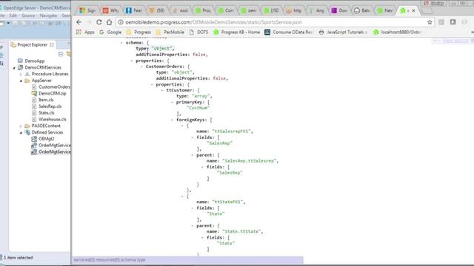This screenshot has height=266, width=474.
Task: Open JavaScript Tutorials bookmark
Action: click(x=343, y=32)
